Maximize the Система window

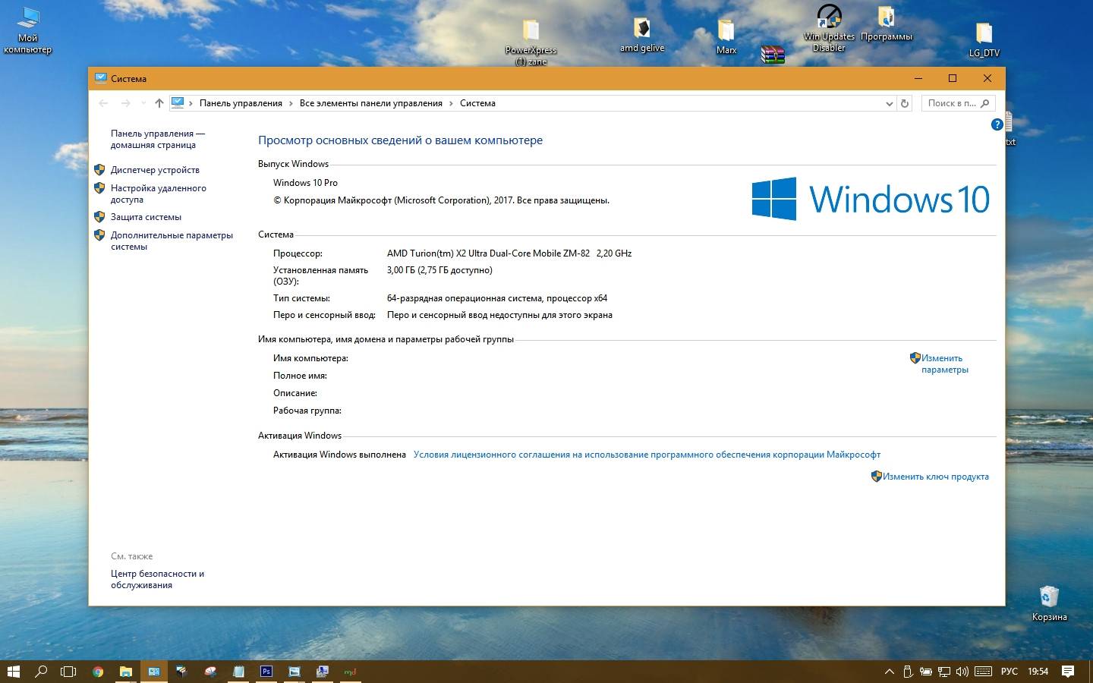(953, 78)
